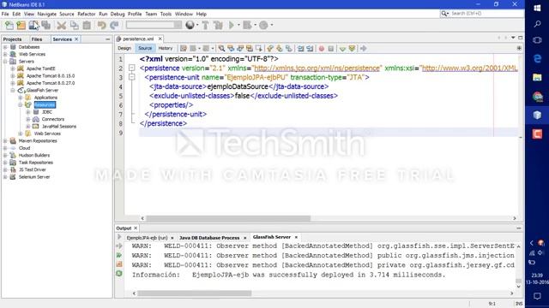Expand the Connectors node
Image resolution: width=549 pixels, height=308 pixels.
click(28, 119)
